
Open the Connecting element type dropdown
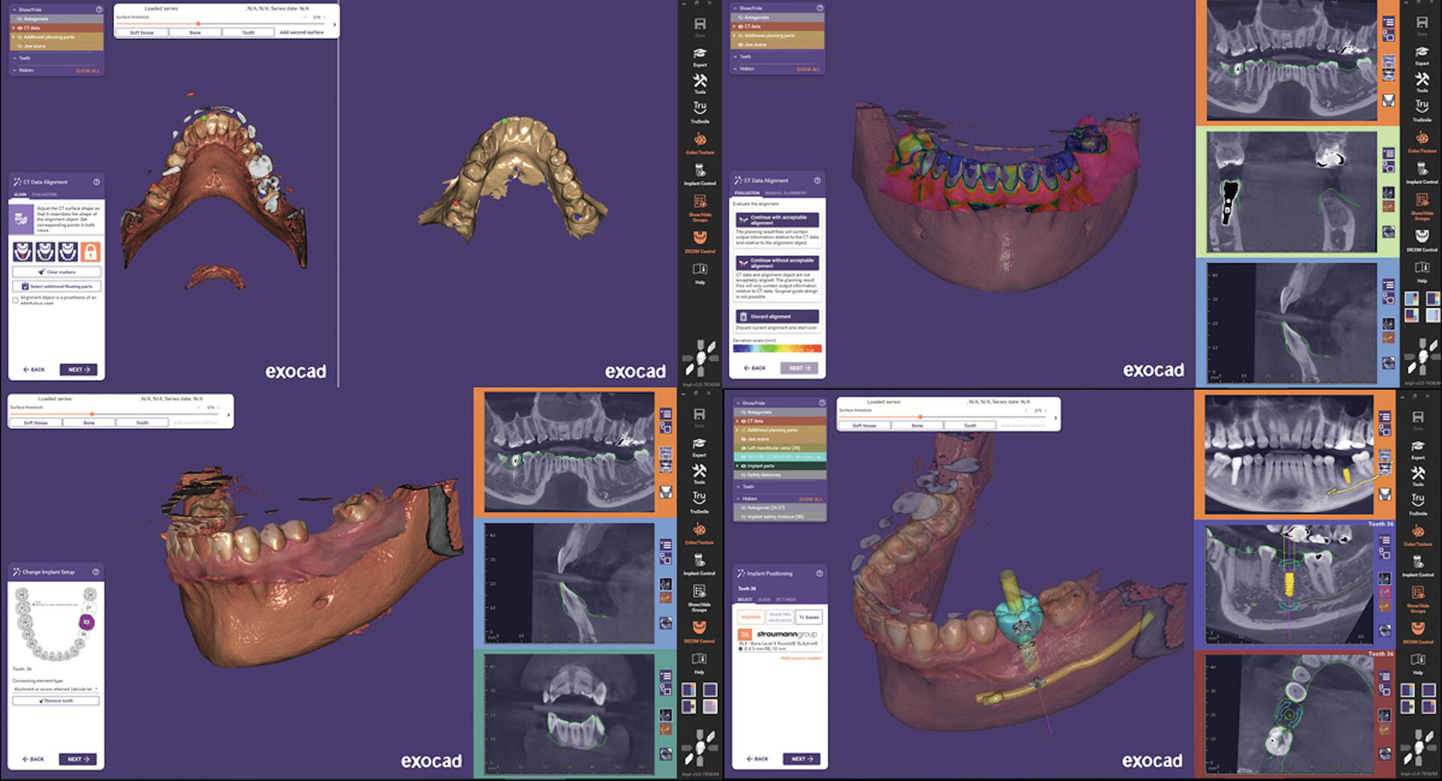pyautogui.click(x=56, y=689)
